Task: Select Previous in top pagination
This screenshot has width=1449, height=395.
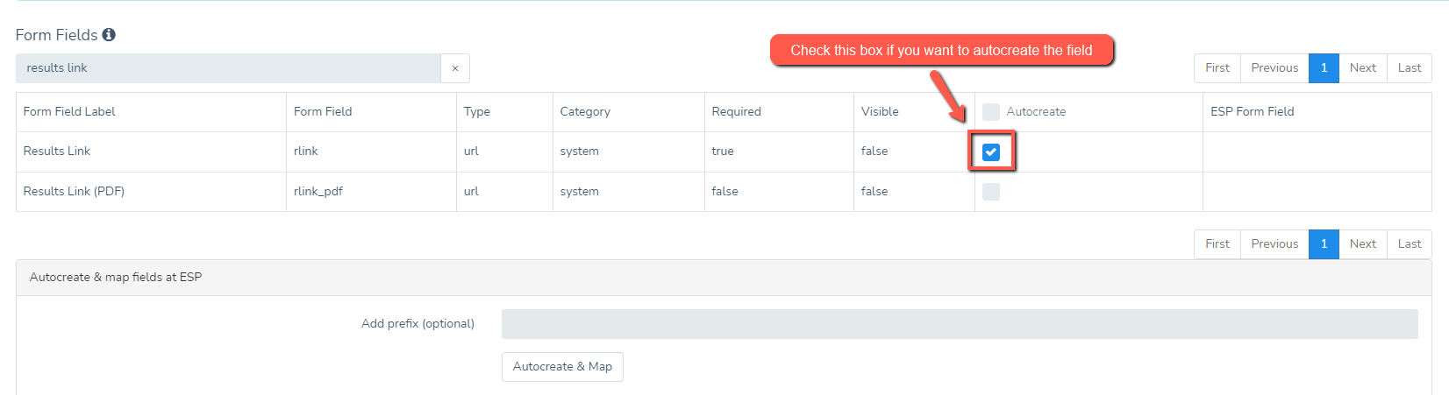Action: [x=1274, y=68]
